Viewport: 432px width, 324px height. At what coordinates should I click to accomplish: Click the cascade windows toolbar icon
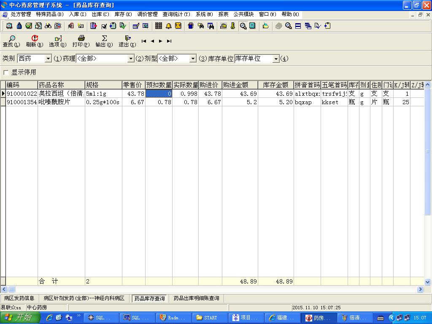tap(308, 26)
